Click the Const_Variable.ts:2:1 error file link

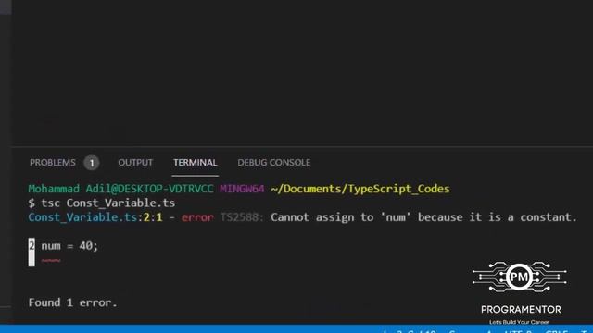(x=95, y=217)
